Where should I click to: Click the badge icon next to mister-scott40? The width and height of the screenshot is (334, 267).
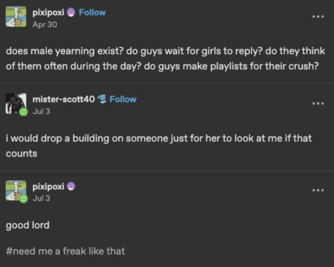(x=103, y=99)
